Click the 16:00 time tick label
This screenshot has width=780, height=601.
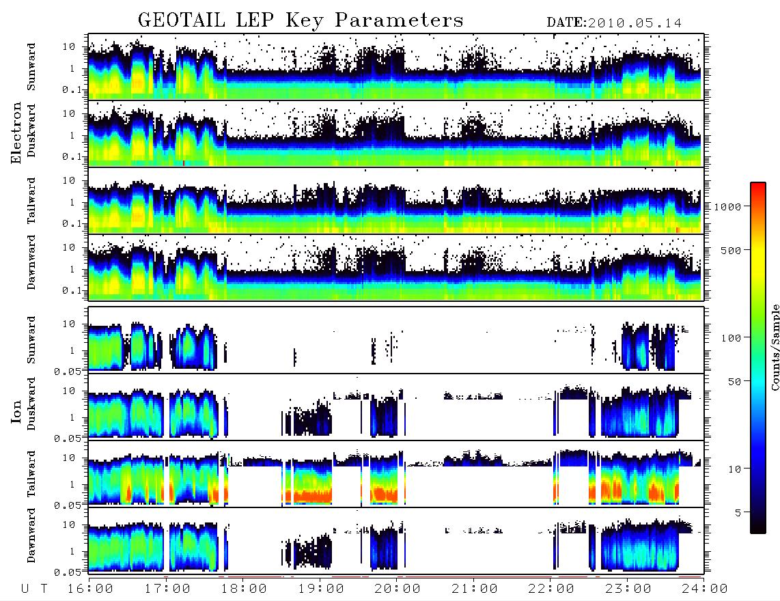click(x=90, y=589)
